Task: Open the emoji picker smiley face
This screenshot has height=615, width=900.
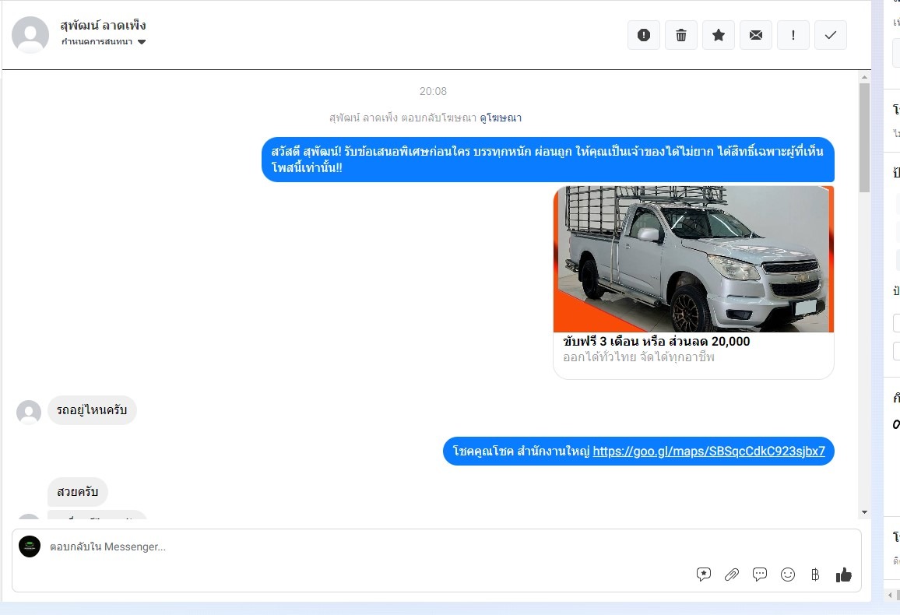Action: coord(787,575)
